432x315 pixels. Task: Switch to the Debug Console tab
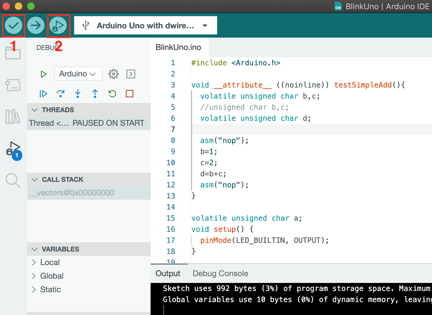[x=220, y=273]
